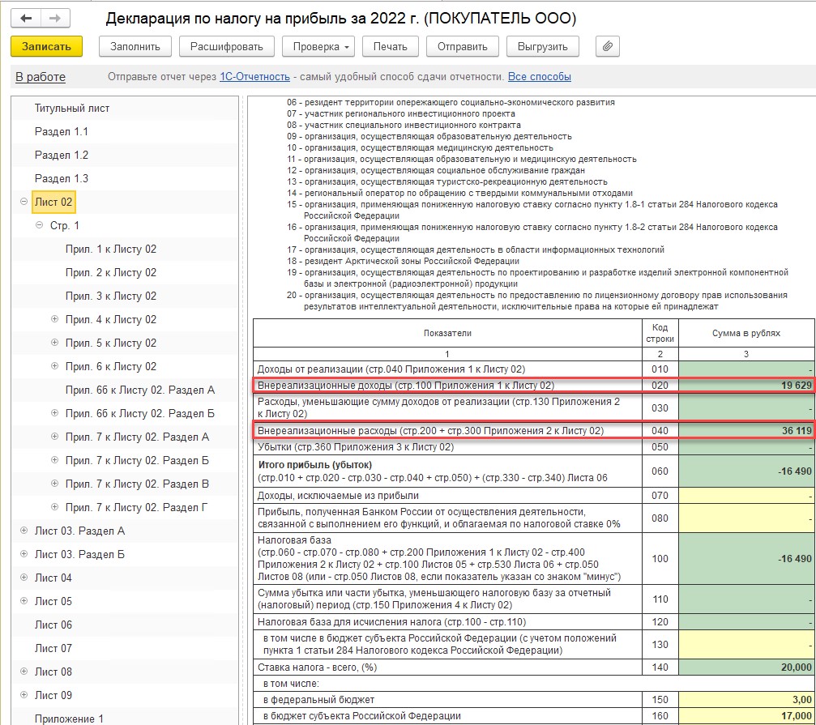The image size is (816, 725).
Task: Open Прил. 3 к Листу 02
Action: pos(111,296)
